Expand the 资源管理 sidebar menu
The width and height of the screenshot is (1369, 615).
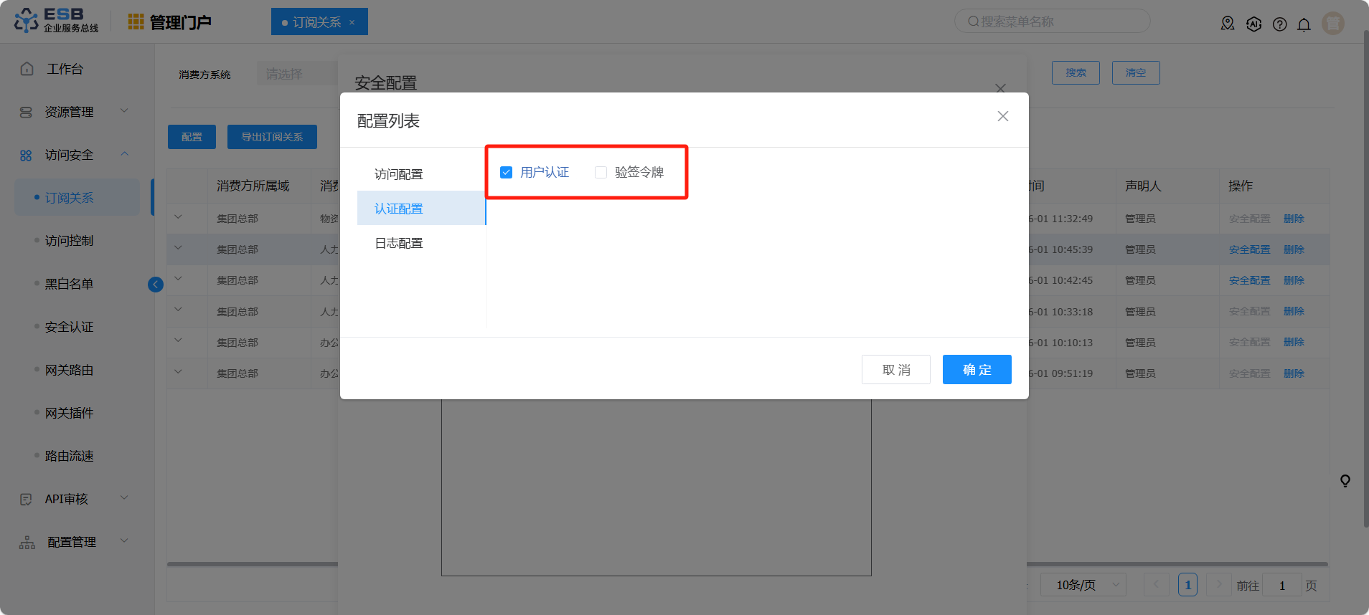70,112
